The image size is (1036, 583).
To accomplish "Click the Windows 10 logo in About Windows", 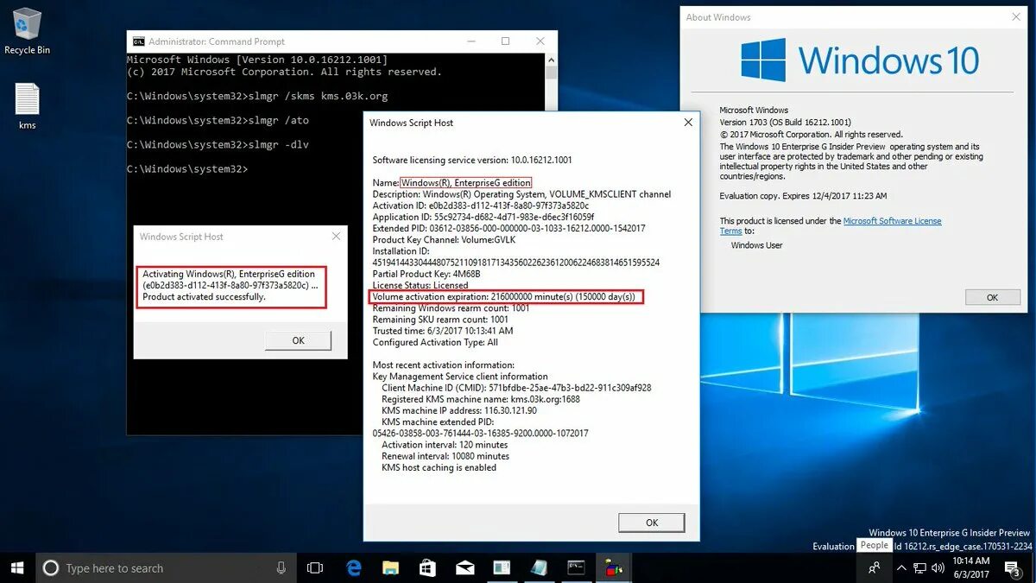I will coord(860,60).
